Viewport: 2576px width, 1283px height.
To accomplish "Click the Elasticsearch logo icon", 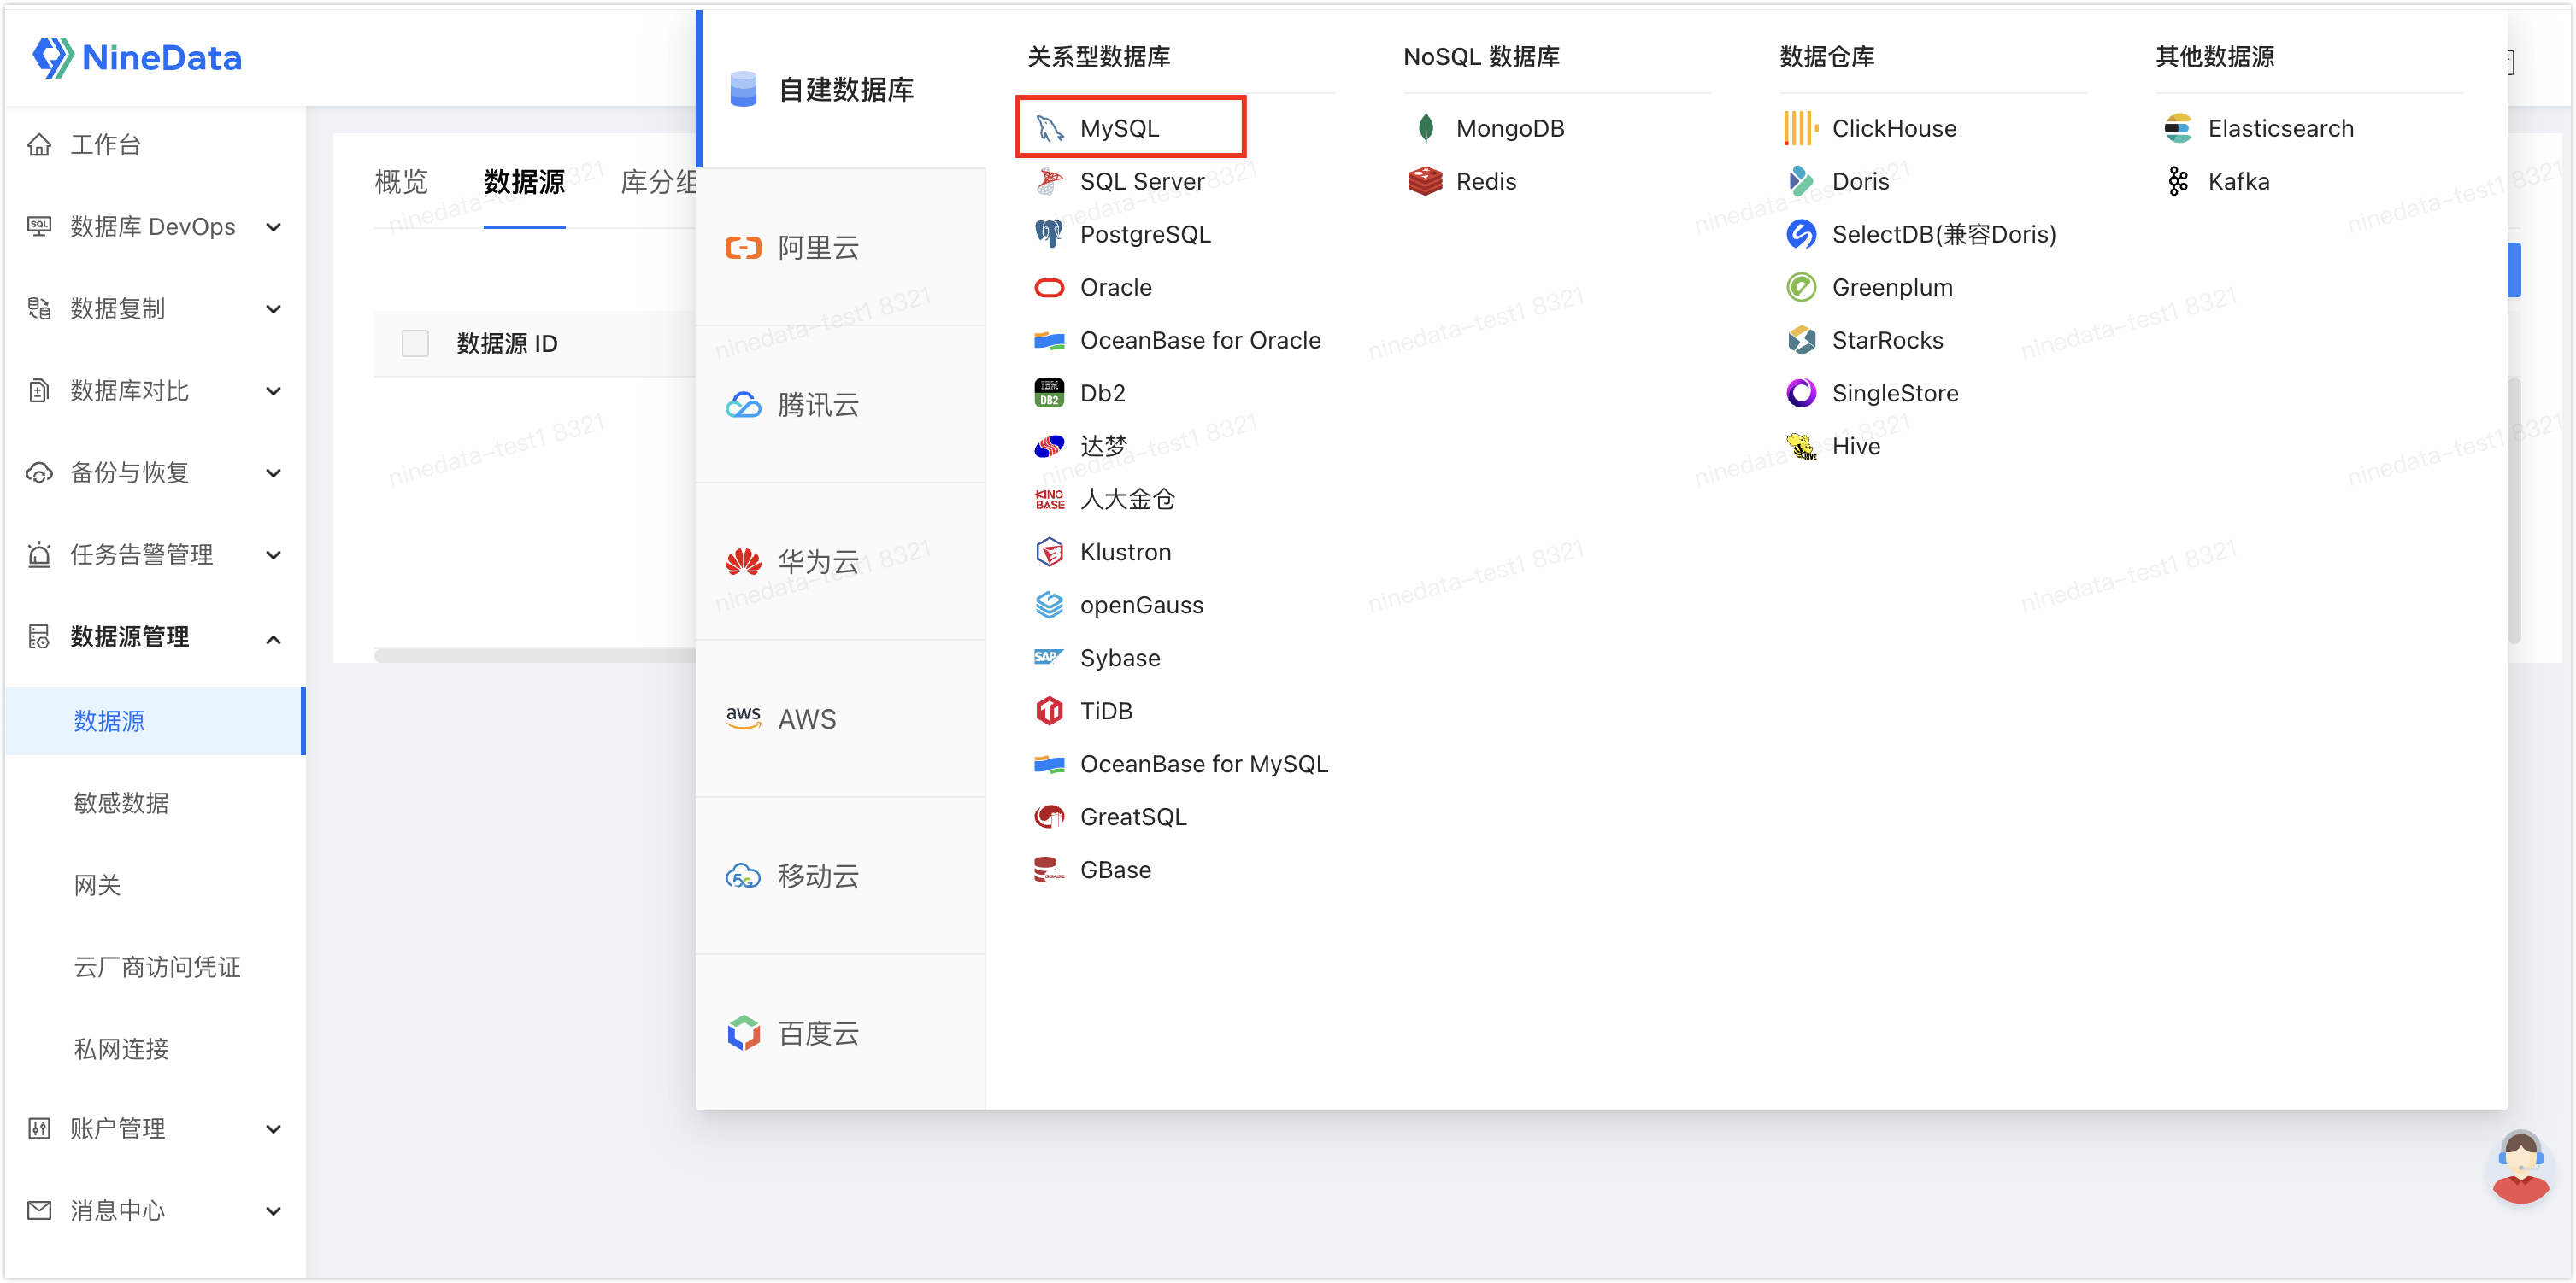I will click(x=2177, y=129).
